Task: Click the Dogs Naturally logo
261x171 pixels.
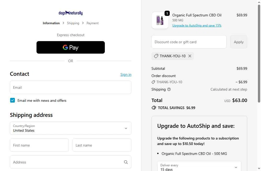Action: [x=71, y=13]
